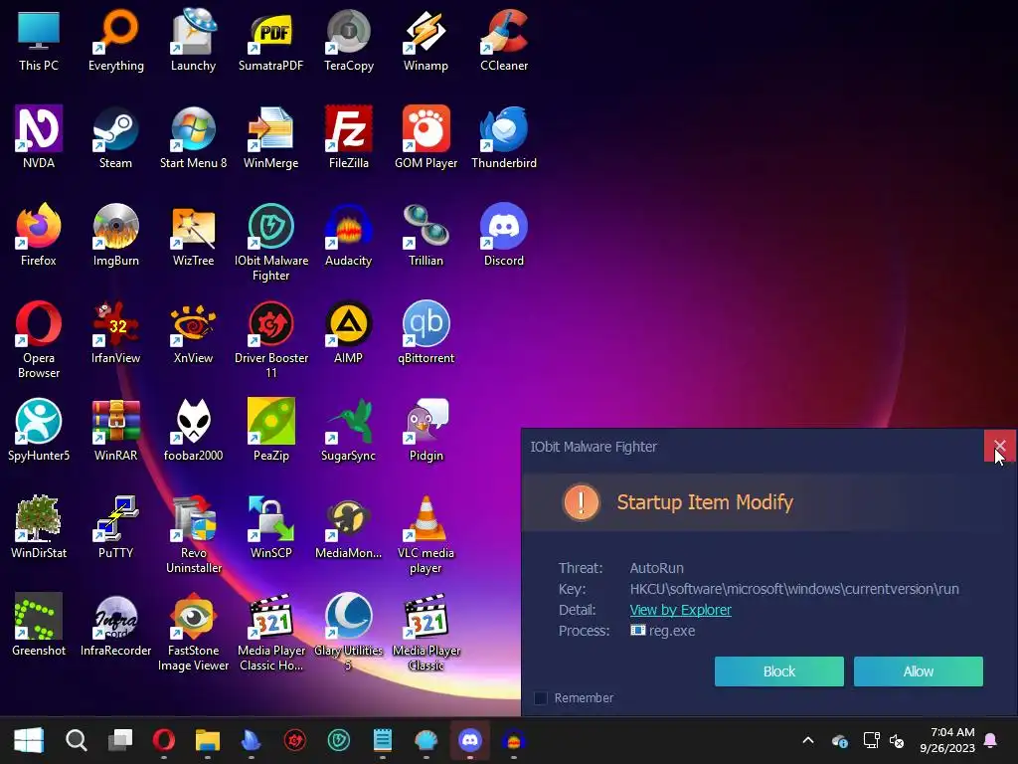The height and width of the screenshot is (764, 1018).
Task: Select the Steam desktop icon
Action: click(x=116, y=137)
